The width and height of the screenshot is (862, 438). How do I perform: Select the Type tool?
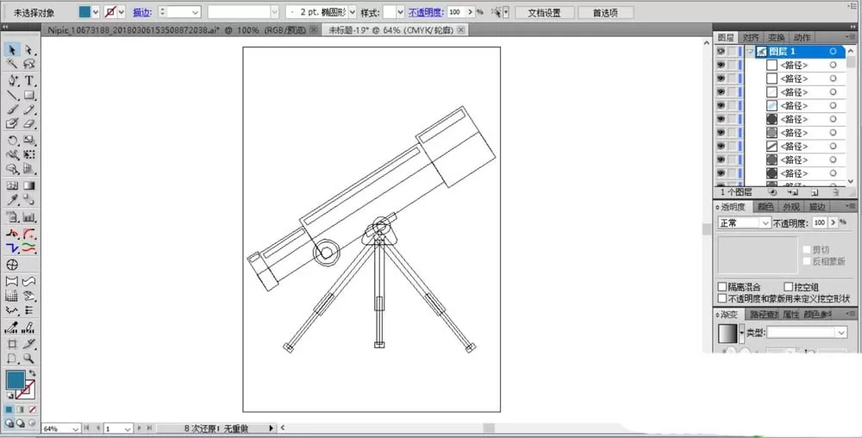(x=28, y=81)
